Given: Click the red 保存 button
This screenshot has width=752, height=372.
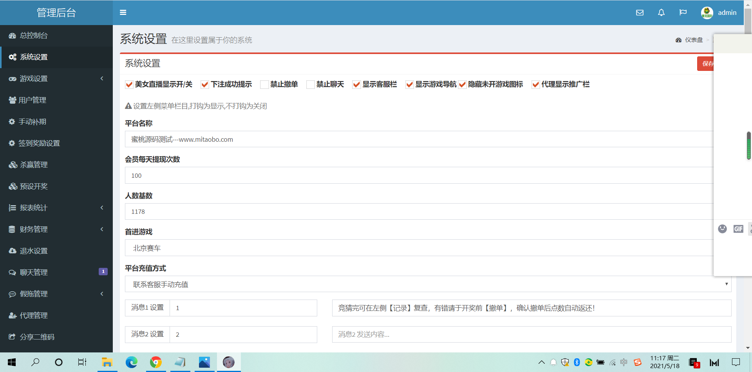Looking at the screenshot, I should point(706,64).
